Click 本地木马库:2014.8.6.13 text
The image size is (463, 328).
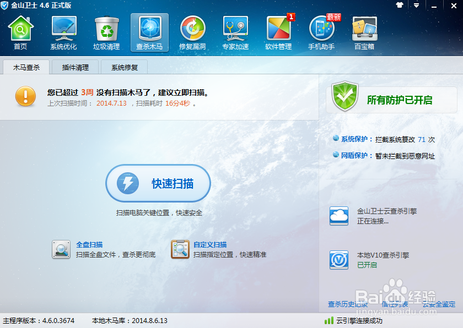[130, 321]
